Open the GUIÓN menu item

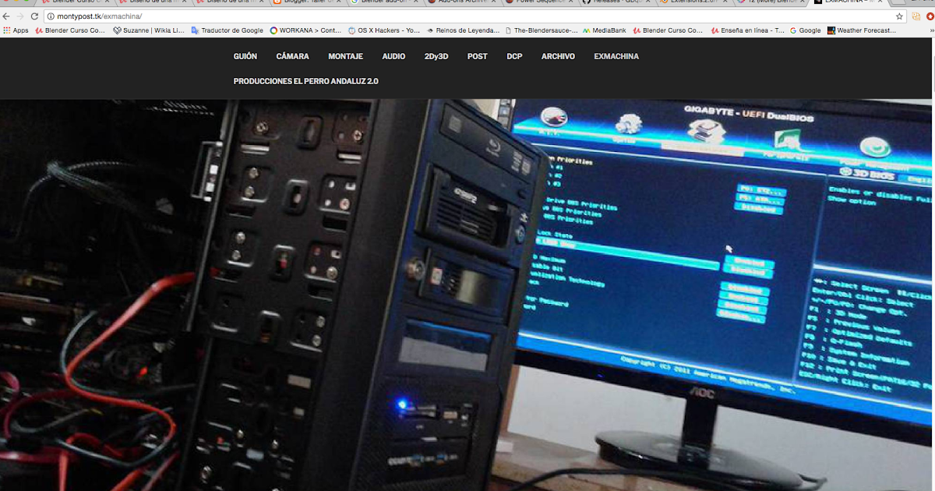[245, 56]
